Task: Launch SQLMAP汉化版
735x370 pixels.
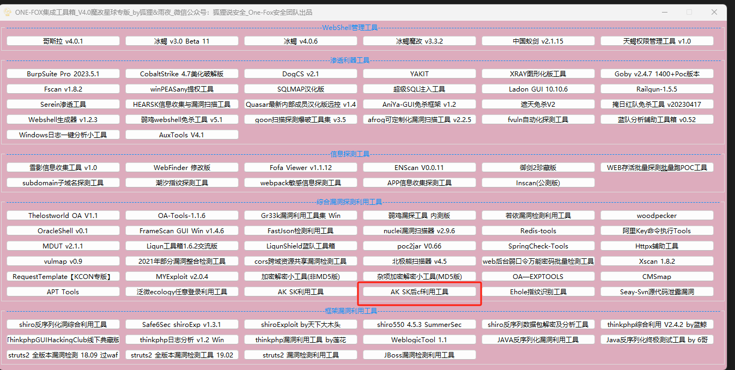Action: (x=301, y=89)
